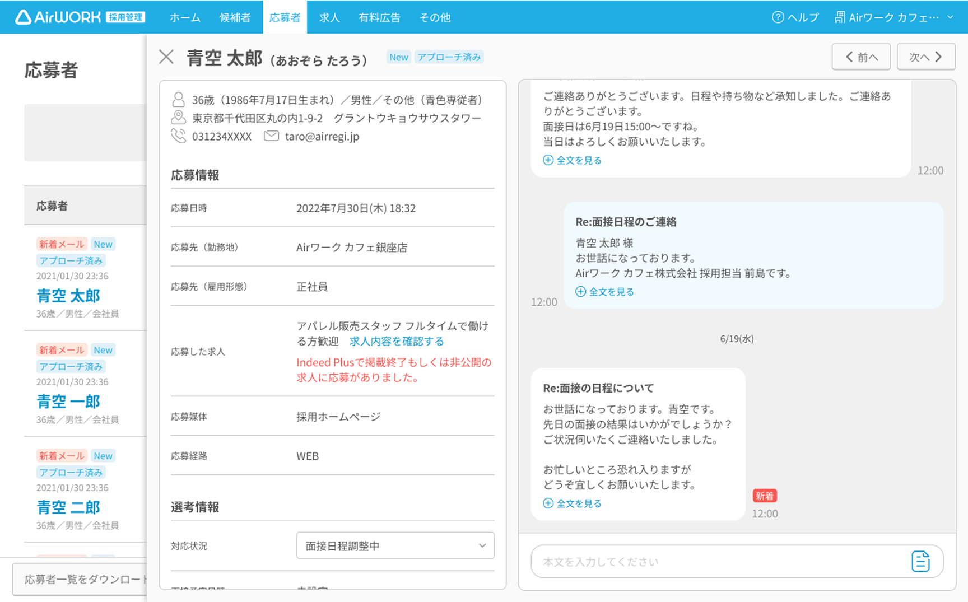Close the 青空 太郎 applicant detail panel
Image resolution: width=968 pixels, height=602 pixels.
click(166, 57)
